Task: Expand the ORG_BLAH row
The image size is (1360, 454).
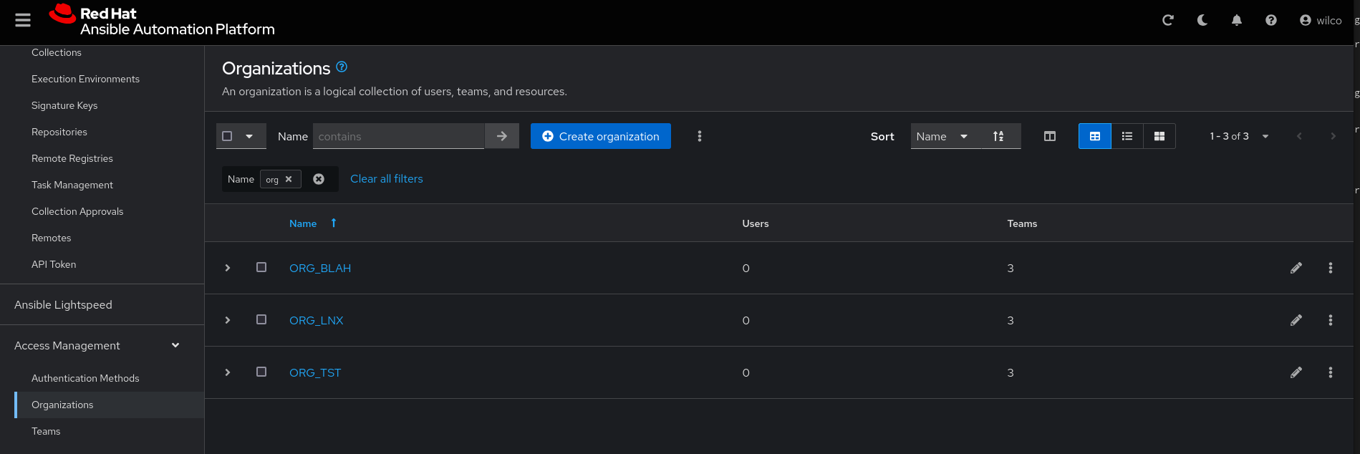Action: 228,268
